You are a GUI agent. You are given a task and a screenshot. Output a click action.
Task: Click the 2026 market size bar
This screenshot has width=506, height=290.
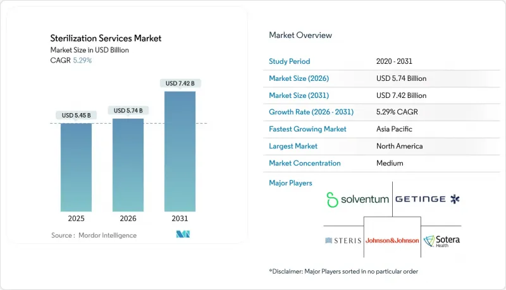pyautogui.click(x=128, y=164)
